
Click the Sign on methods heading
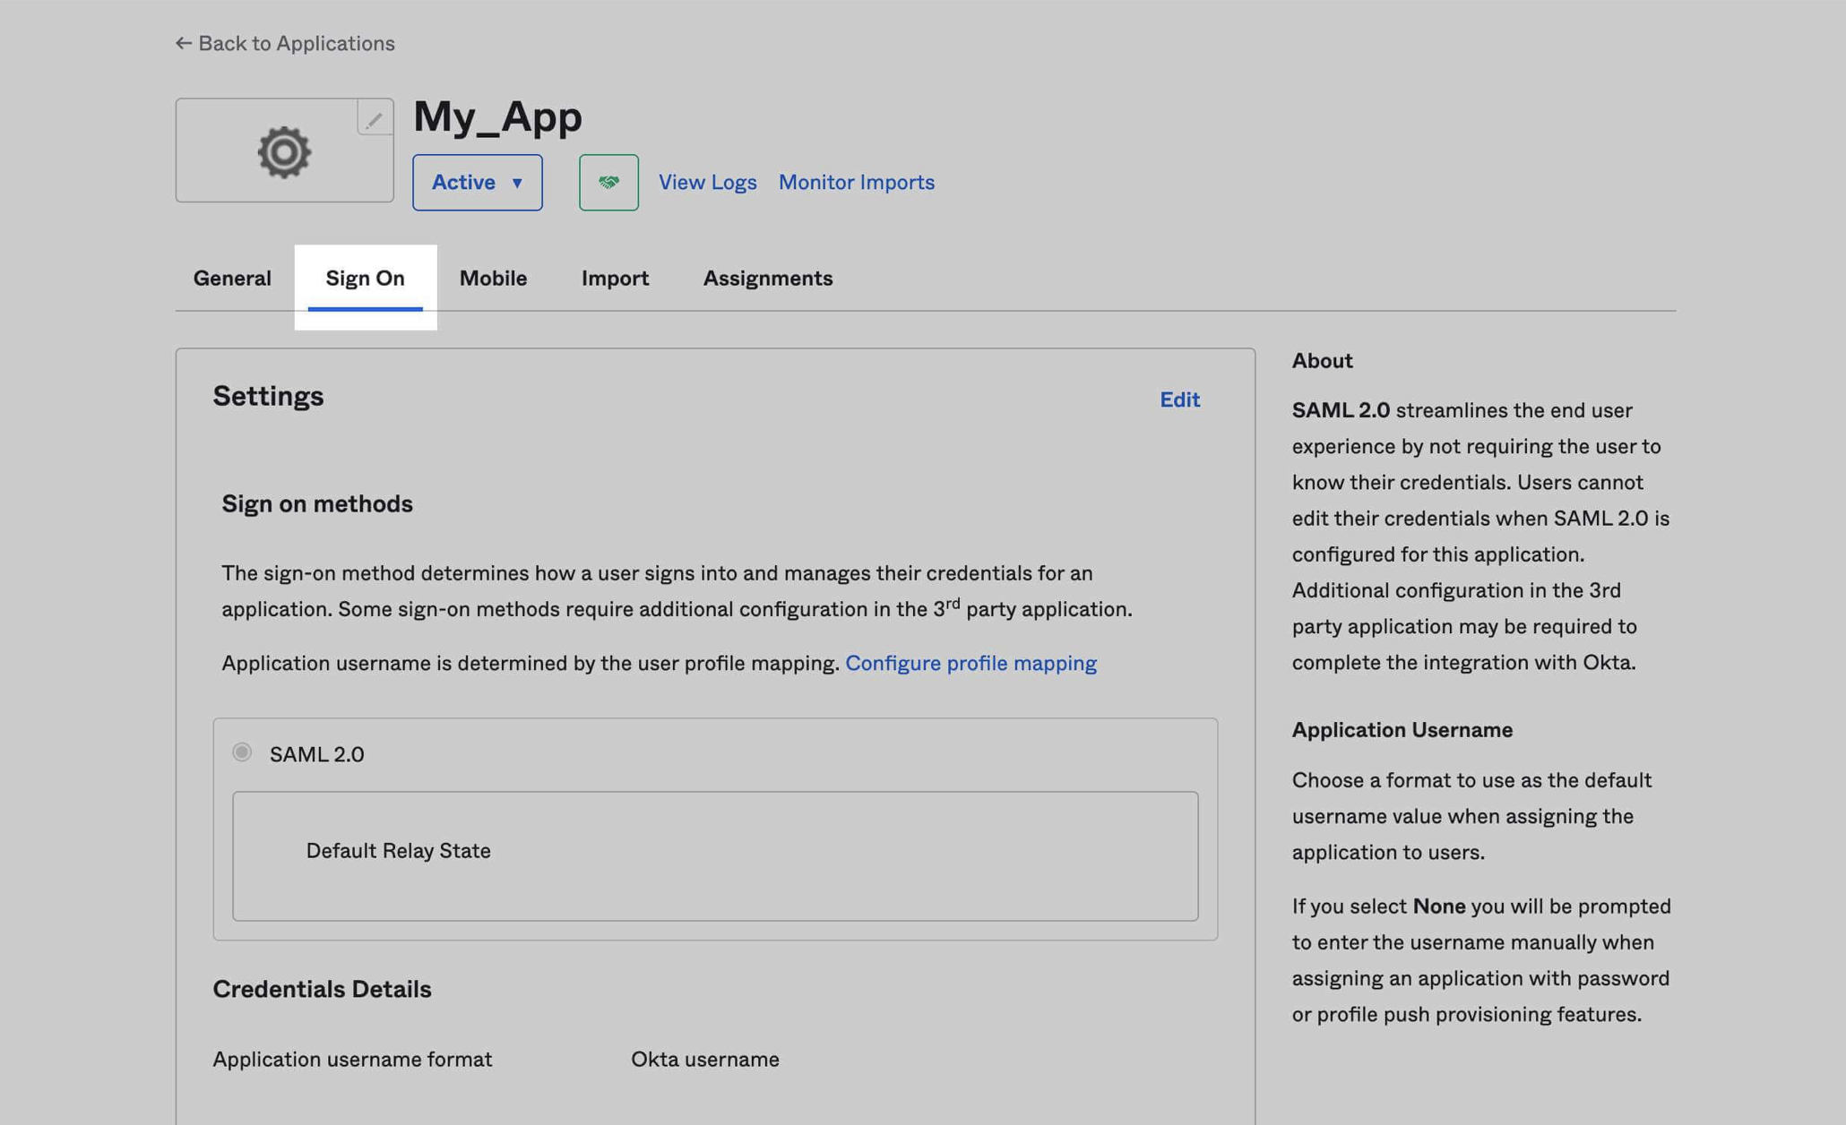coord(317,503)
